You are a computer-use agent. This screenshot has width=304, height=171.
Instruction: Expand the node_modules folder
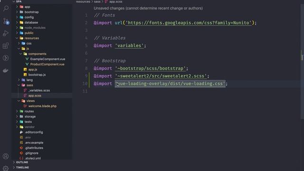point(35,28)
